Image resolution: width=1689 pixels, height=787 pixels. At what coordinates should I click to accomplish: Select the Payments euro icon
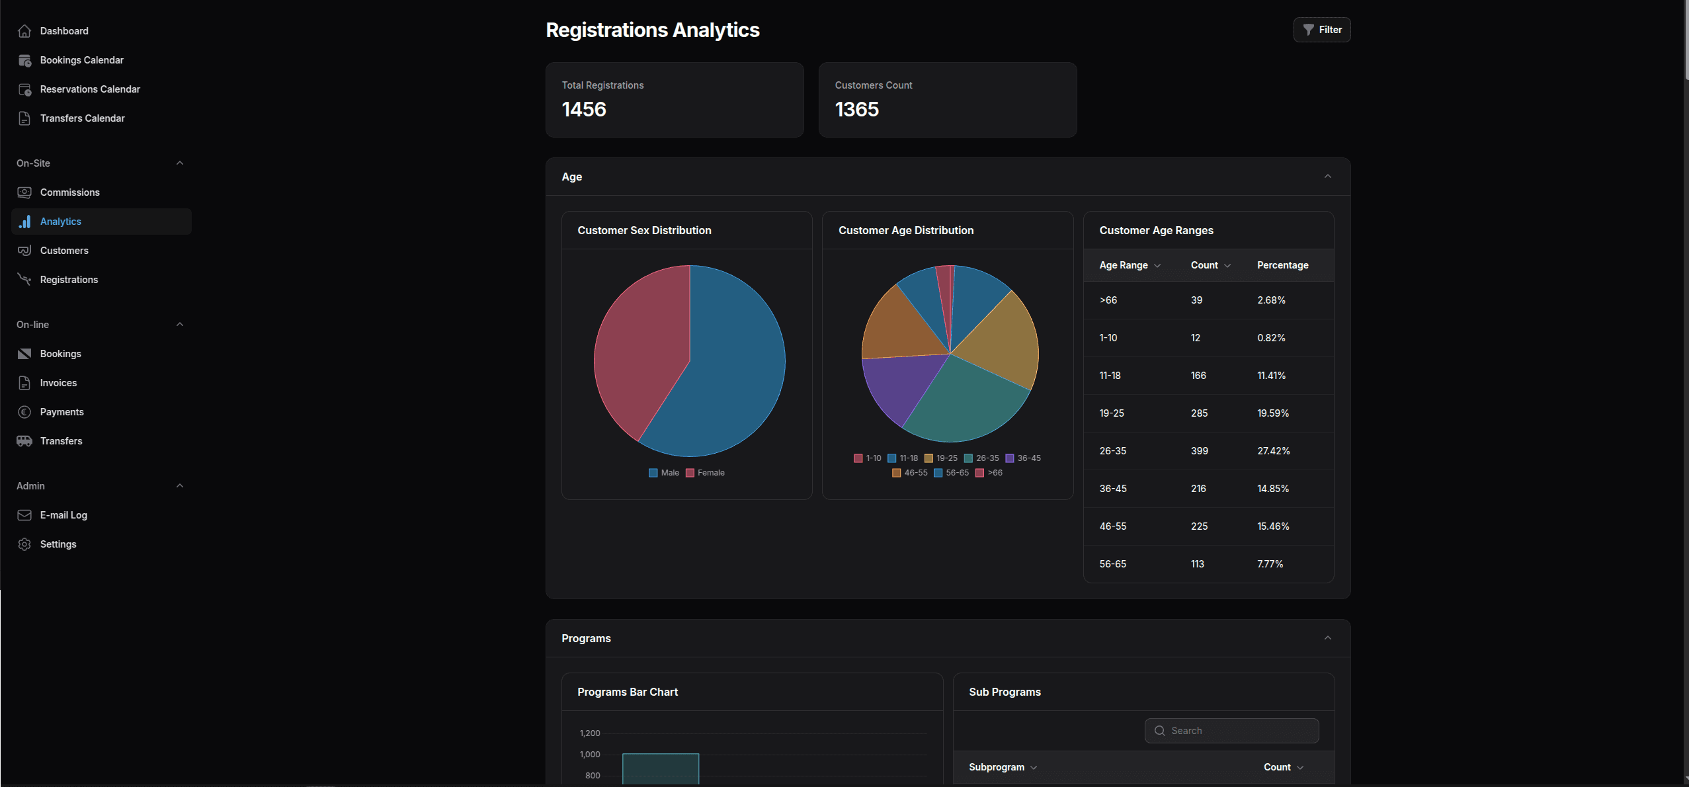24,411
